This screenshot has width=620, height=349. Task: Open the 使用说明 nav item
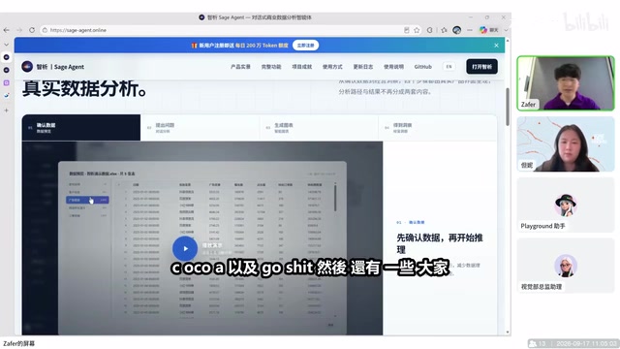tap(394, 67)
